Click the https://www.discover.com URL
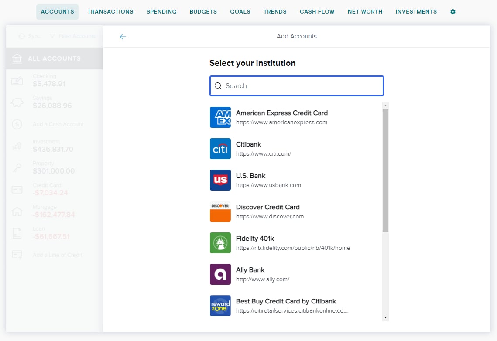 click(270, 216)
